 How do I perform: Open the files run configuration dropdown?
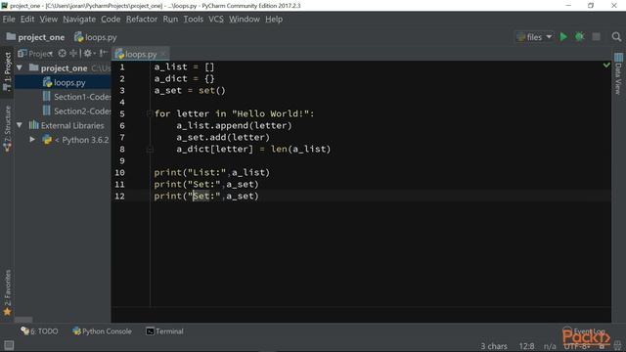click(x=534, y=37)
